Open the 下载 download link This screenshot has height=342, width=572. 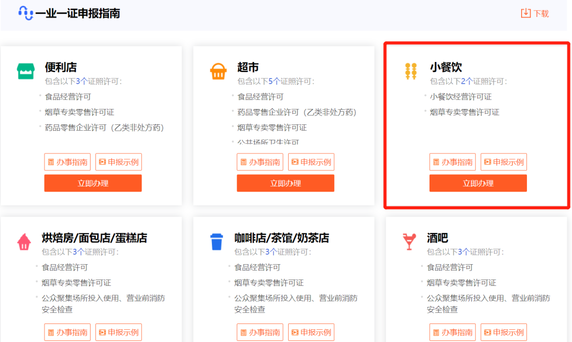(x=541, y=14)
